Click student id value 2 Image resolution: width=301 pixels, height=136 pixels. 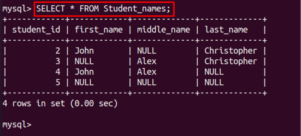58,51
